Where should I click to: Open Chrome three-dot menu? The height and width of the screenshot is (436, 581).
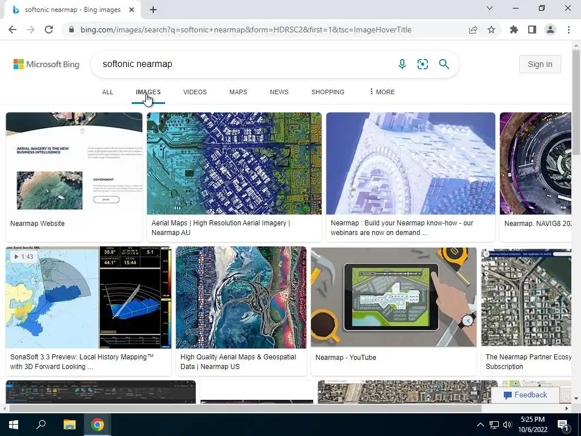[569, 30]
